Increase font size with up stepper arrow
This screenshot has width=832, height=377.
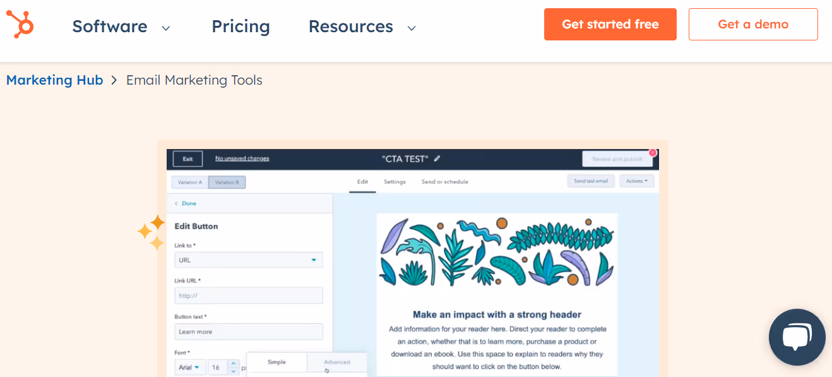pyautogui.click(x=234, y=364)
